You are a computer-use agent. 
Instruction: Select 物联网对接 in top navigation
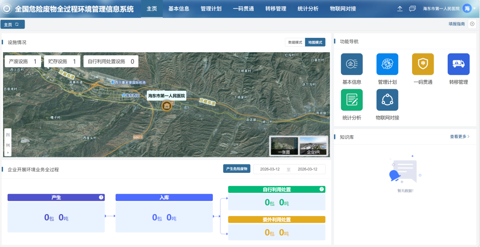pyautogui.click(x=343, y=9)
